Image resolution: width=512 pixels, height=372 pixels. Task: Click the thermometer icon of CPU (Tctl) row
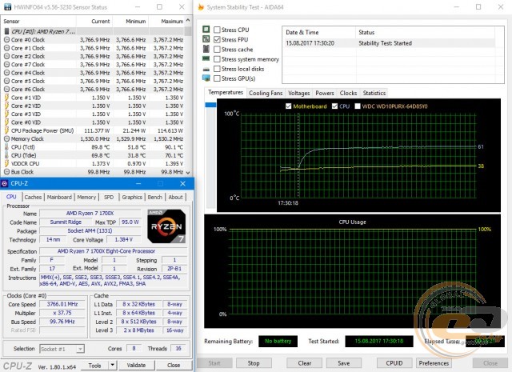[6, 147]
